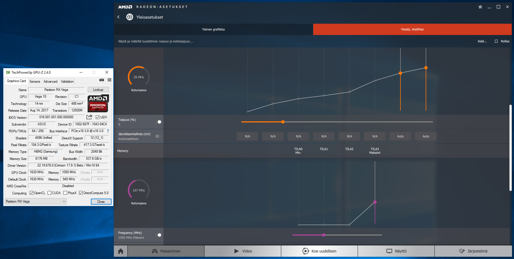This screenshot has height=259, width=514.
Task: Open the GPU-Z hamburger menu
Action: (x=109, y=80)
